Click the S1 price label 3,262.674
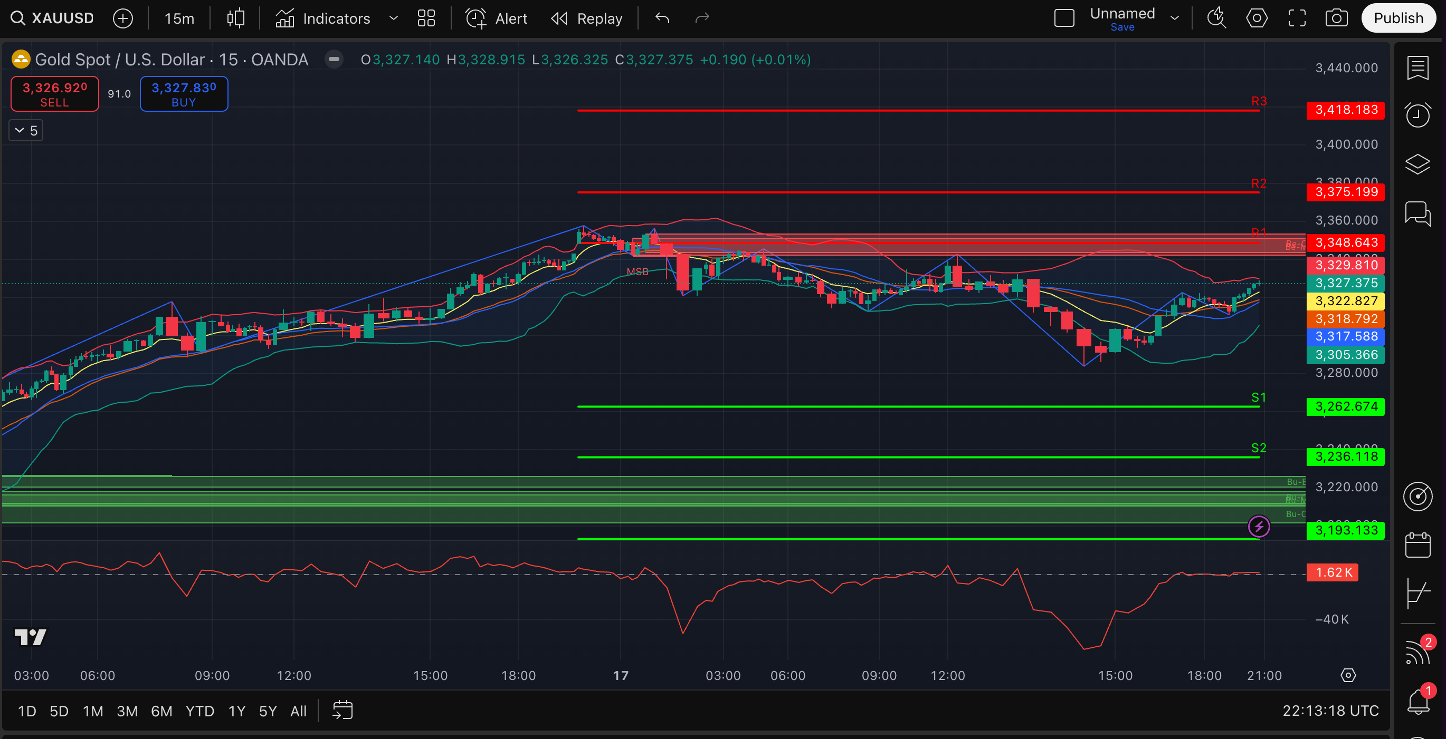This screenshot has height=739, width=1446. click(x=1346, y=406)
